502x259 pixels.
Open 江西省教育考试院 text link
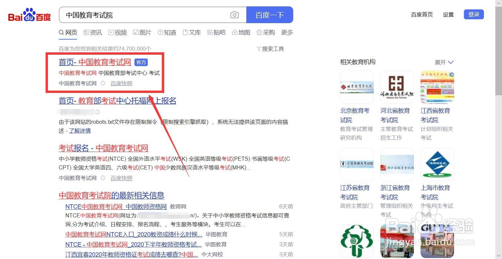coord(435,115)
